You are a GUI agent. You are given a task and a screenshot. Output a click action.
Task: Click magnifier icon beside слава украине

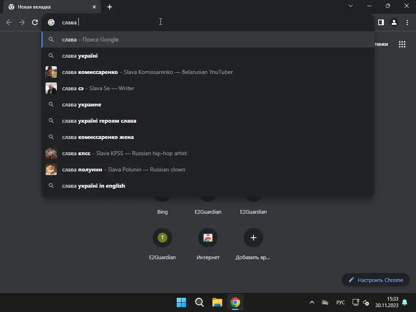coord(51,104)
